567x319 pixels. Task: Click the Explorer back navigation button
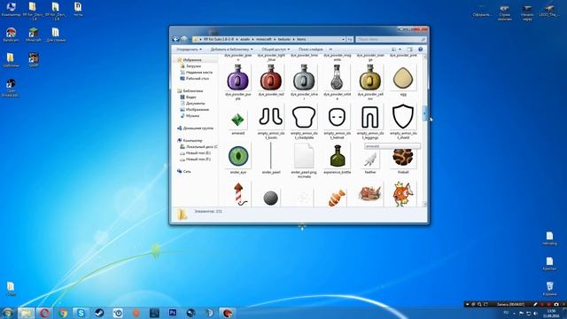(x=176, y=39)
